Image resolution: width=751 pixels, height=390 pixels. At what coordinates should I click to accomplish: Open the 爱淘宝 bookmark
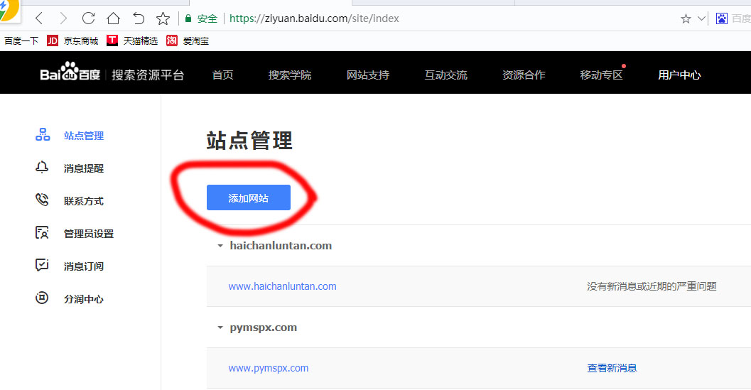196,41
